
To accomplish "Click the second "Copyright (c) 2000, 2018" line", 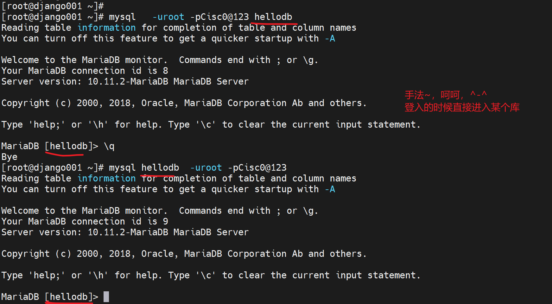I will click(x=184, y=254).
